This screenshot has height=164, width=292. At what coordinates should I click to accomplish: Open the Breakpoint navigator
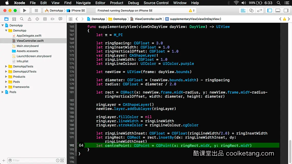pos(52,19)
